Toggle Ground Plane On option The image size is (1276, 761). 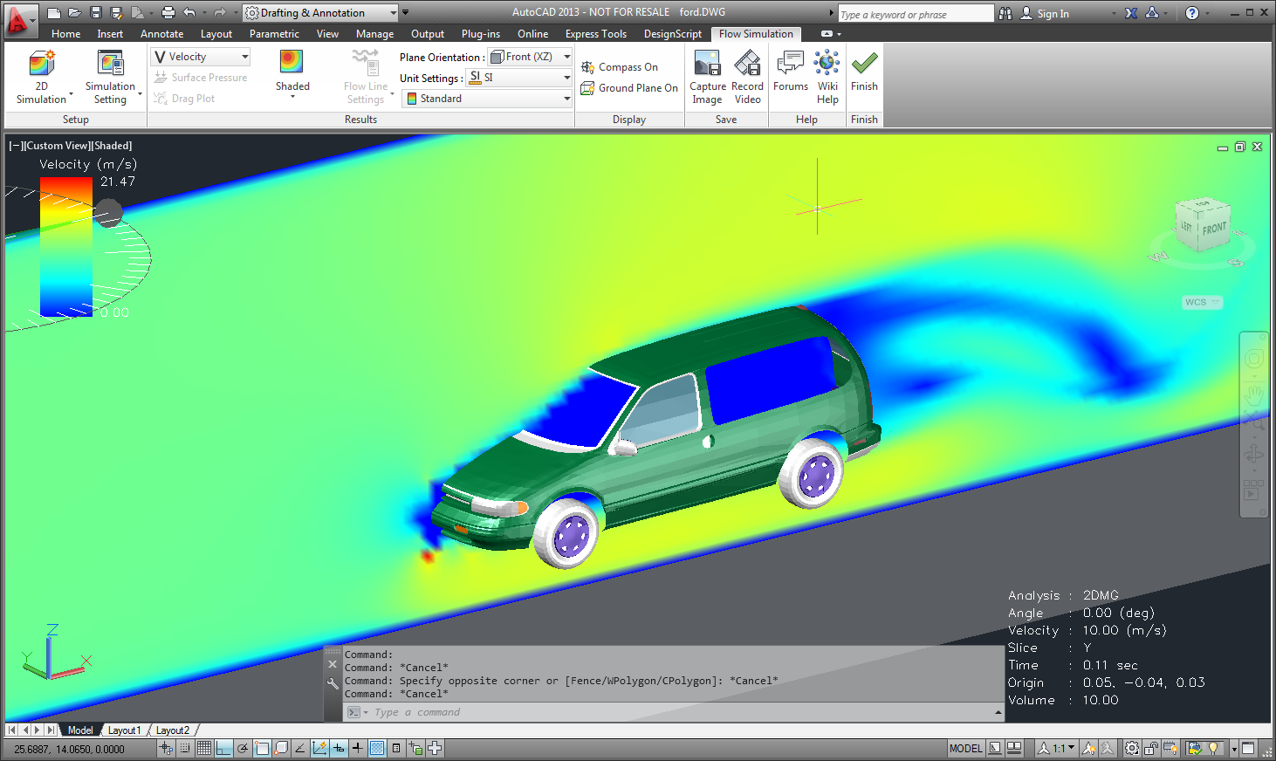point(629,88)
